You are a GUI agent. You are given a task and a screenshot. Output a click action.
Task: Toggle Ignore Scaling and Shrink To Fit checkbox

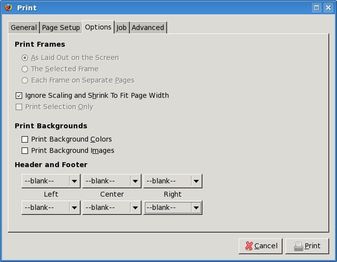click(19, 95)
